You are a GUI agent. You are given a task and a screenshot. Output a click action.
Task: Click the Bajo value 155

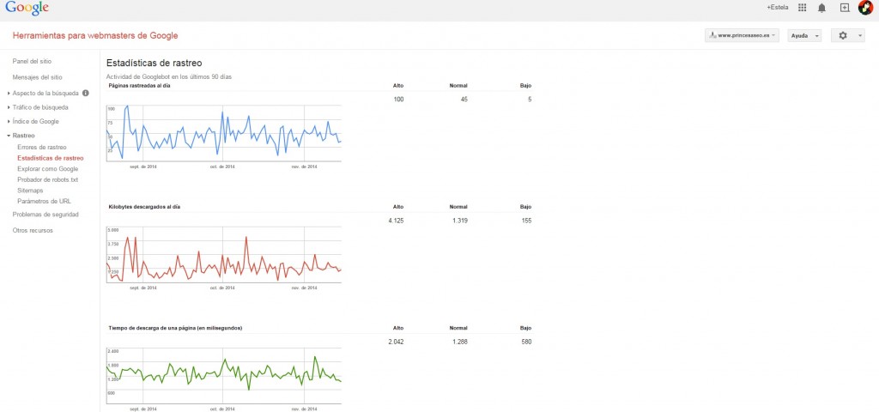(526, 221)
